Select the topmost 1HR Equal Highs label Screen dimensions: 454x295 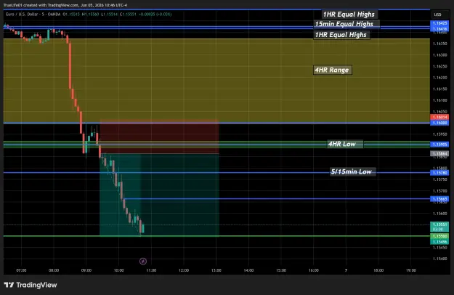[x=349, y=15]
